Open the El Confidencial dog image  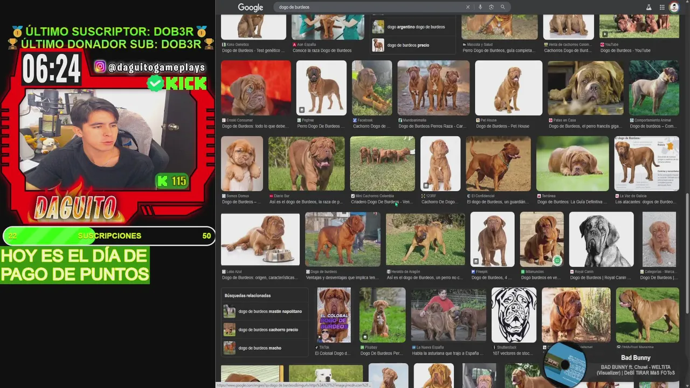coord(498,164)
